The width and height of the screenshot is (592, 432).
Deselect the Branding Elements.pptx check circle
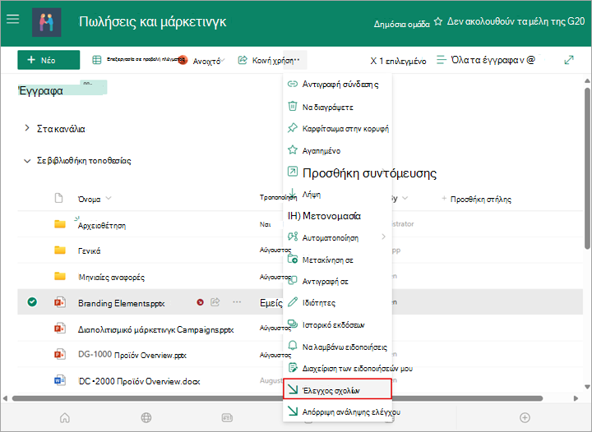pyautogui.click(x=32, y=302)
